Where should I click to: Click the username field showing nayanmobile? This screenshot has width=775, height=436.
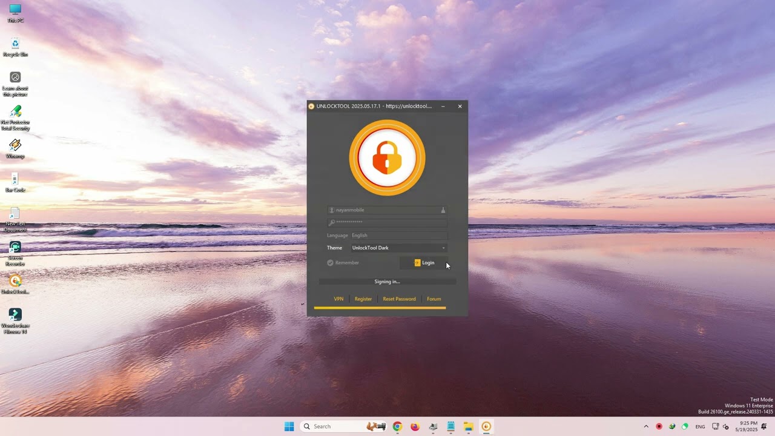(387, 210)
